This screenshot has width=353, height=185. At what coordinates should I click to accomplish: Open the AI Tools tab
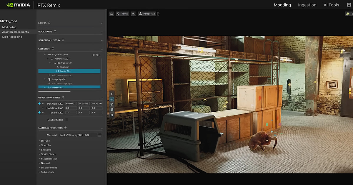(x=331, y=5)
